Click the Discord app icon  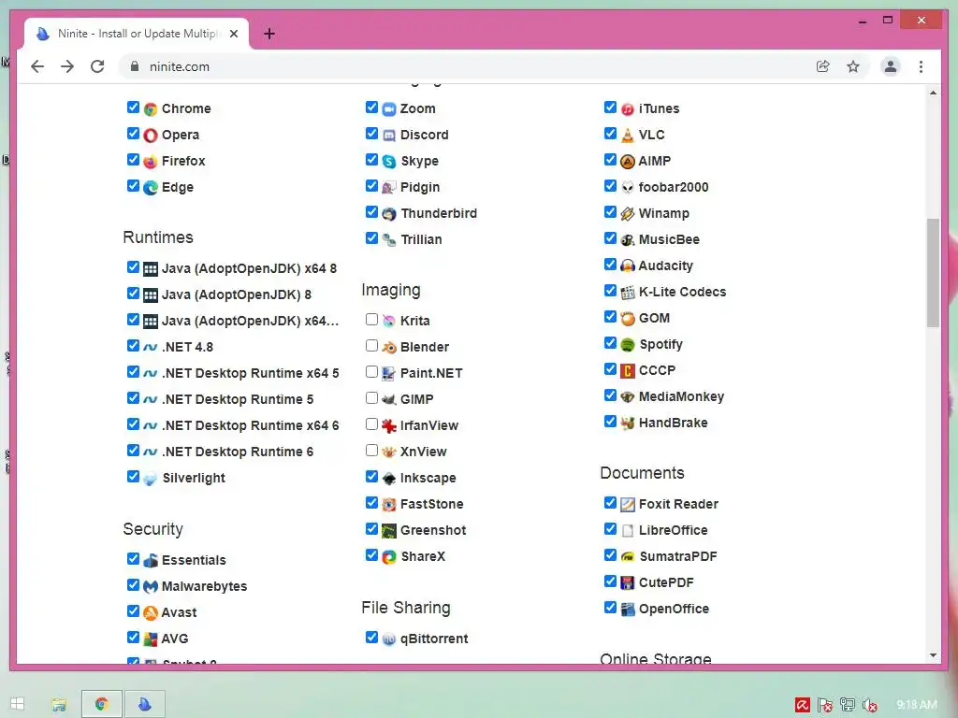[389, 135]
